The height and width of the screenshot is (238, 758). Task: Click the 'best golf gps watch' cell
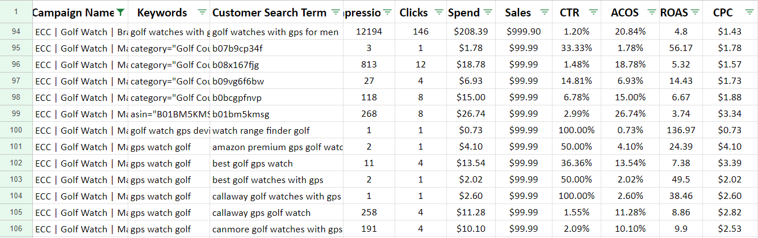coord(277,163)
